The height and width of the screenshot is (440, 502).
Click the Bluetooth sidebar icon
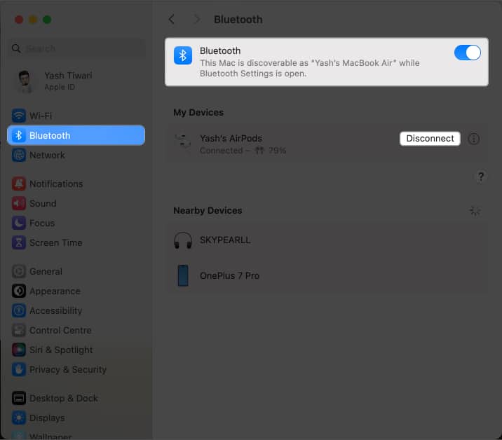(x=19, y=135)
